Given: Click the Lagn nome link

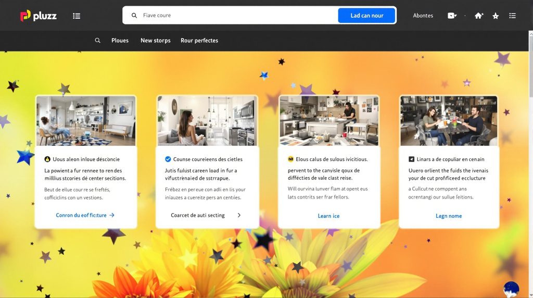Looking at the screenshot, I should (x=449, y=216).
